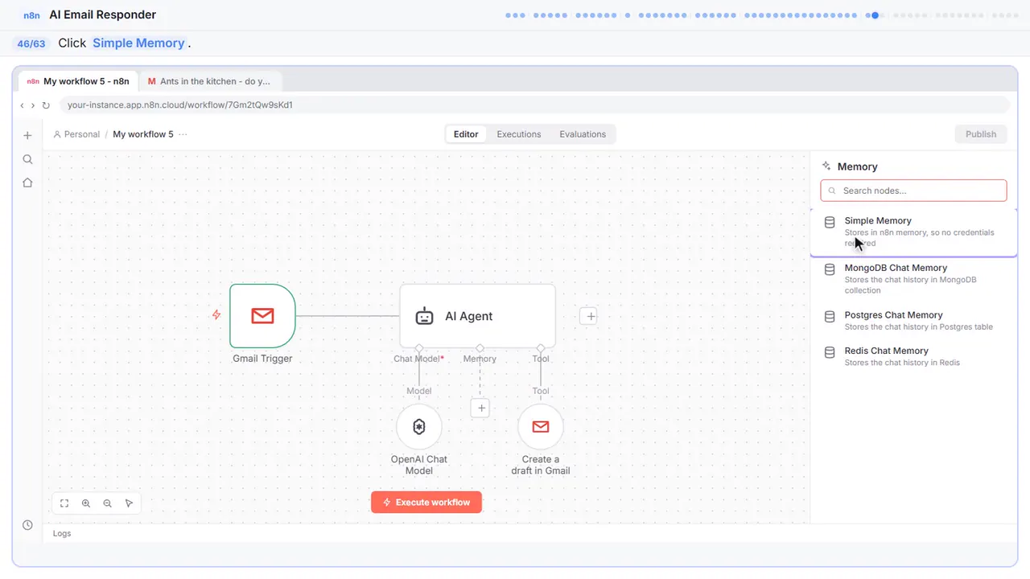Image resolution: width=1030 pixels, height=579 pixels.
Task: Go back with the browser back arrow
Action: [x=23, y=105]
